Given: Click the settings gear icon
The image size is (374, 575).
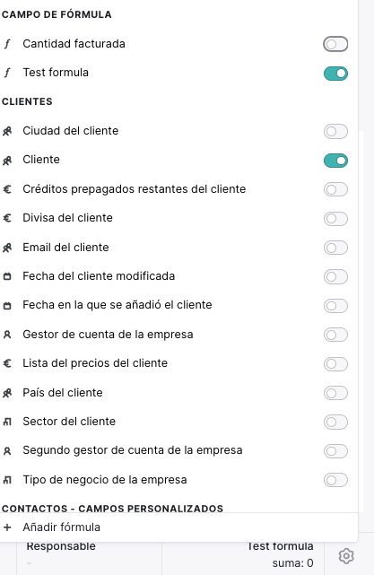Looking at the screenshot, I should [346, 556].
